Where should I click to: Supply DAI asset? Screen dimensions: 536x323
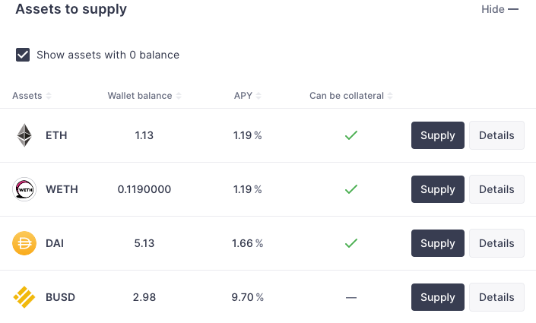437,243
